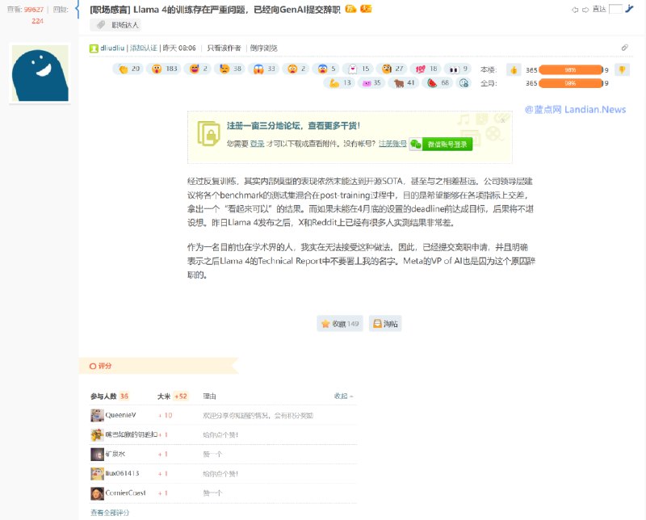646x520 pixels.
Task: Click the star icon on 收藏 button
Action: [325, 323]
